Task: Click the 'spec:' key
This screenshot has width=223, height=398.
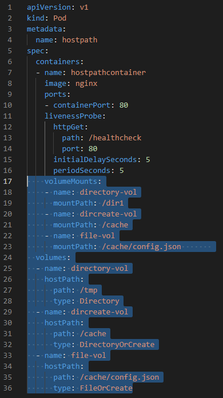Action: coord(38,51)
